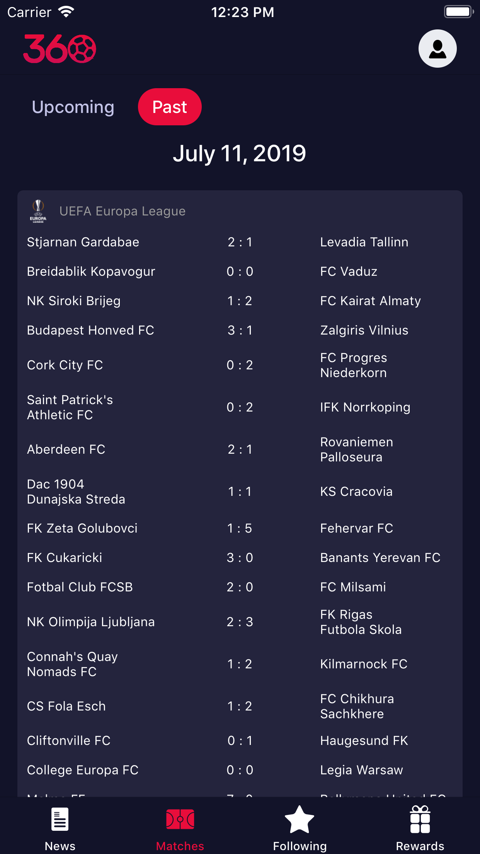This screenshot has height=854, width=480.
Task: Open Stjarnan Gardabae match row
Action: [240, 242]
